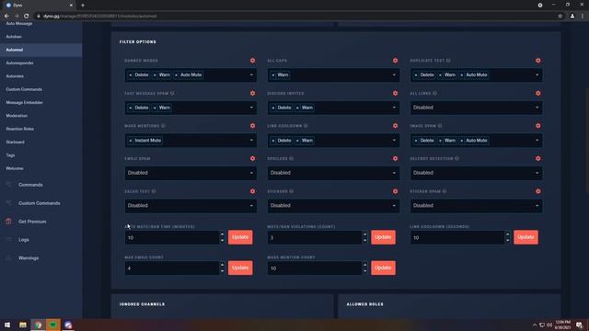
Task: Open Fast Message Spam gear settings
Action: point(252,93)
